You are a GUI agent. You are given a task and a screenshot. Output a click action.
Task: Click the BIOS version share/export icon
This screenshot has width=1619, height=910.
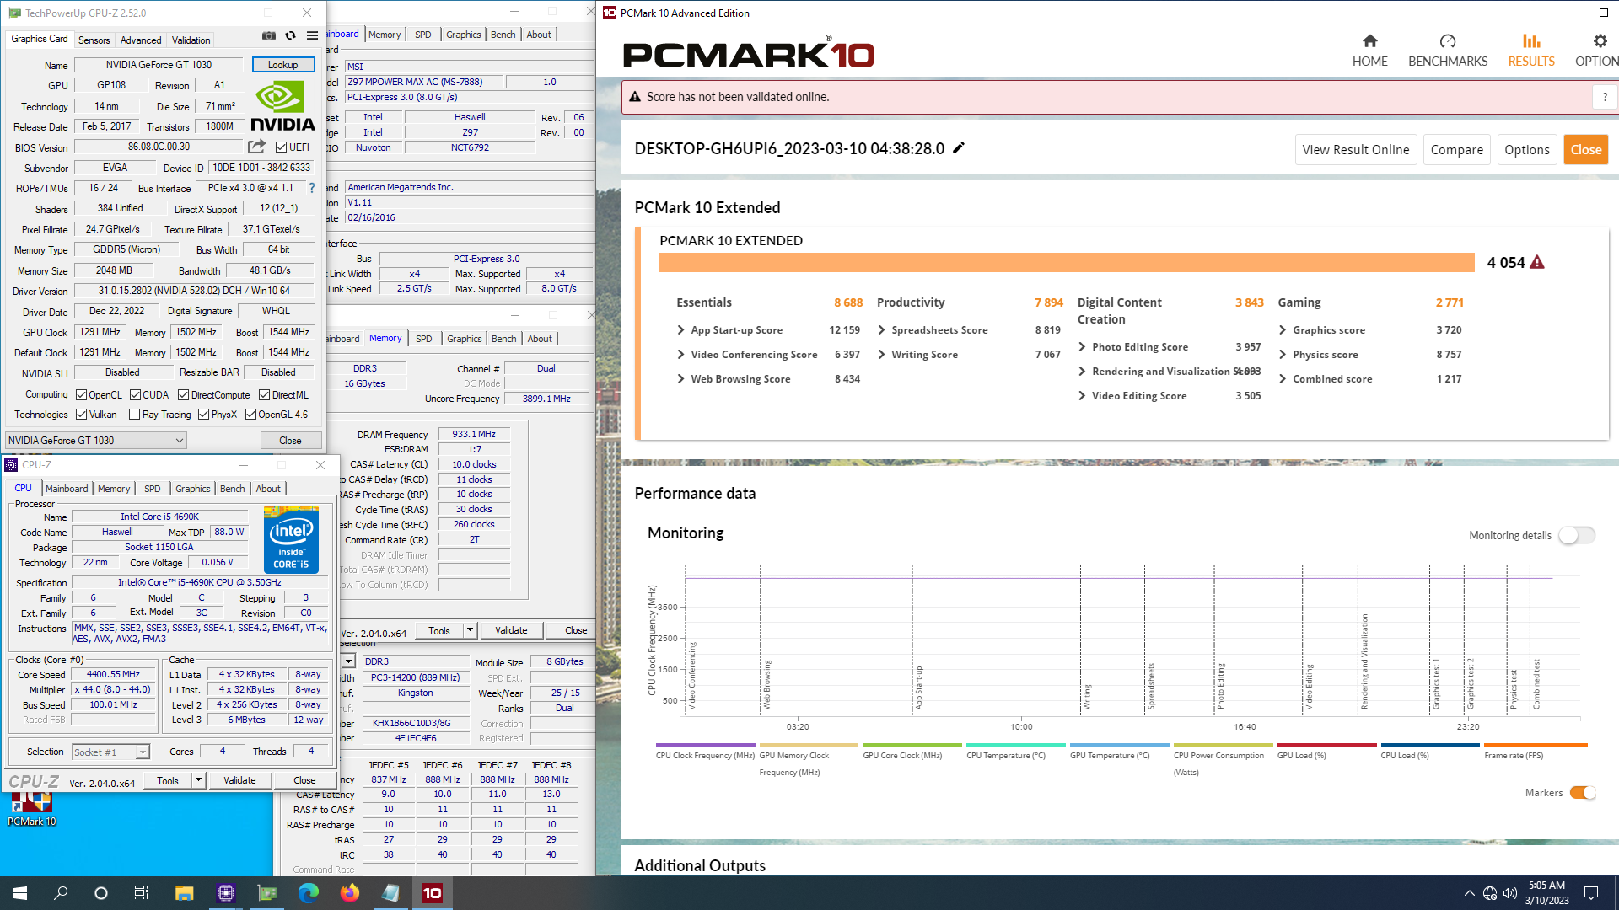[x=256, y=147]
